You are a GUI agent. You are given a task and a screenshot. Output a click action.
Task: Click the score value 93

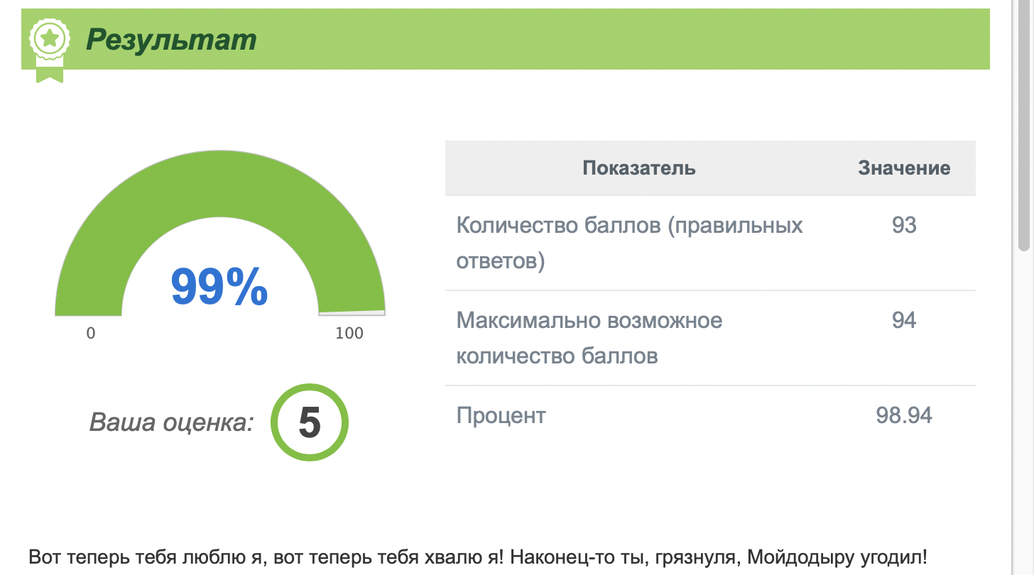904,225
